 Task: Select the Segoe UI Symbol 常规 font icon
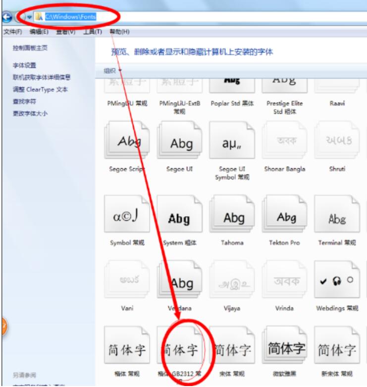232,140
